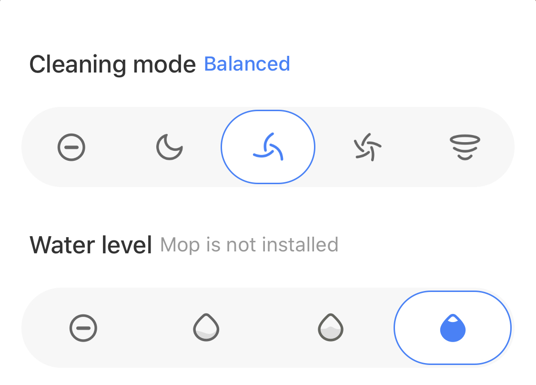Image resolution: width=536 pixels, height=385 pixels.
Task: Turn off suction with the minus-circle icon
Action: pyautogui.click(x=71, y=147)
